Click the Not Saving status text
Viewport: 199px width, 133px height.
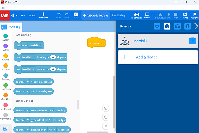(119, 16)
